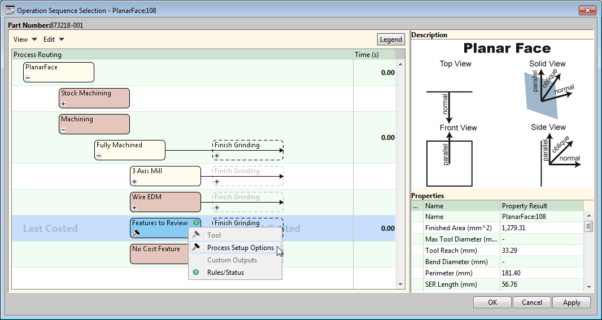Click the hammer icon beside Process Setup Options
This screenshot has width=602, height=320.
(x=196, y=248)
